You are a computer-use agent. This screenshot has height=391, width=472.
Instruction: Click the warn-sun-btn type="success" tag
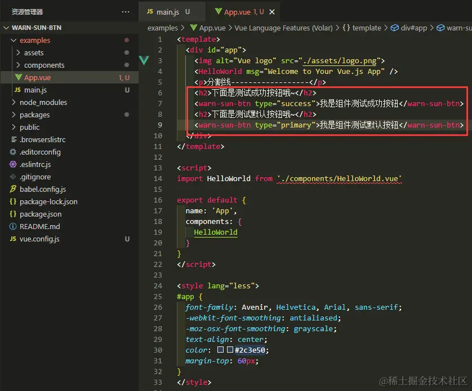pos(257,104)
